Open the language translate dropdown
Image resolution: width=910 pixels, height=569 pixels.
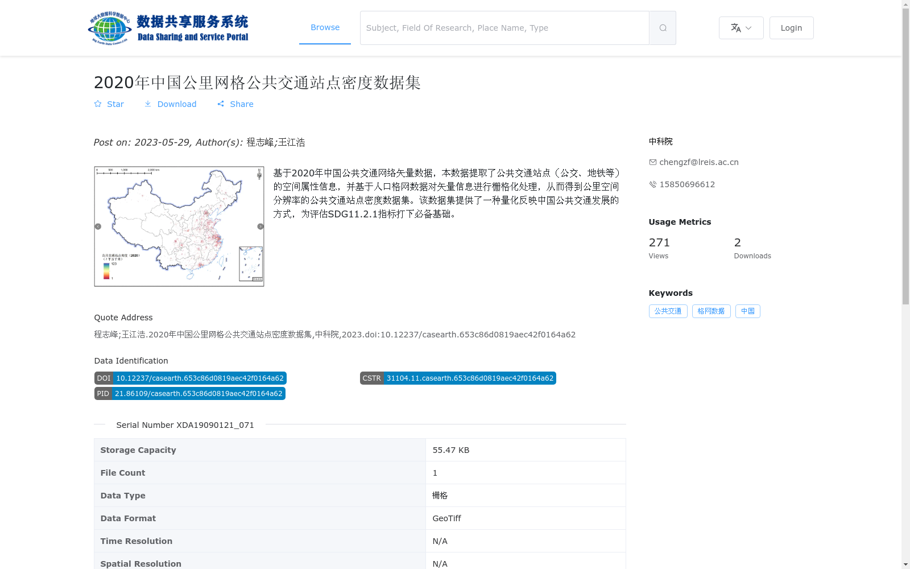741,28
